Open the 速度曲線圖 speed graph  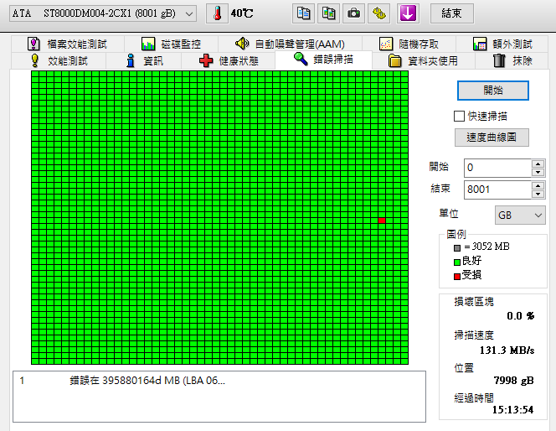coord(492,138)
